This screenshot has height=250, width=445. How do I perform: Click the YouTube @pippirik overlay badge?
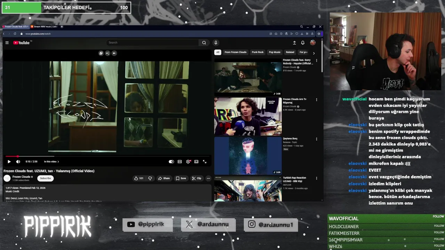click(147, 224)
